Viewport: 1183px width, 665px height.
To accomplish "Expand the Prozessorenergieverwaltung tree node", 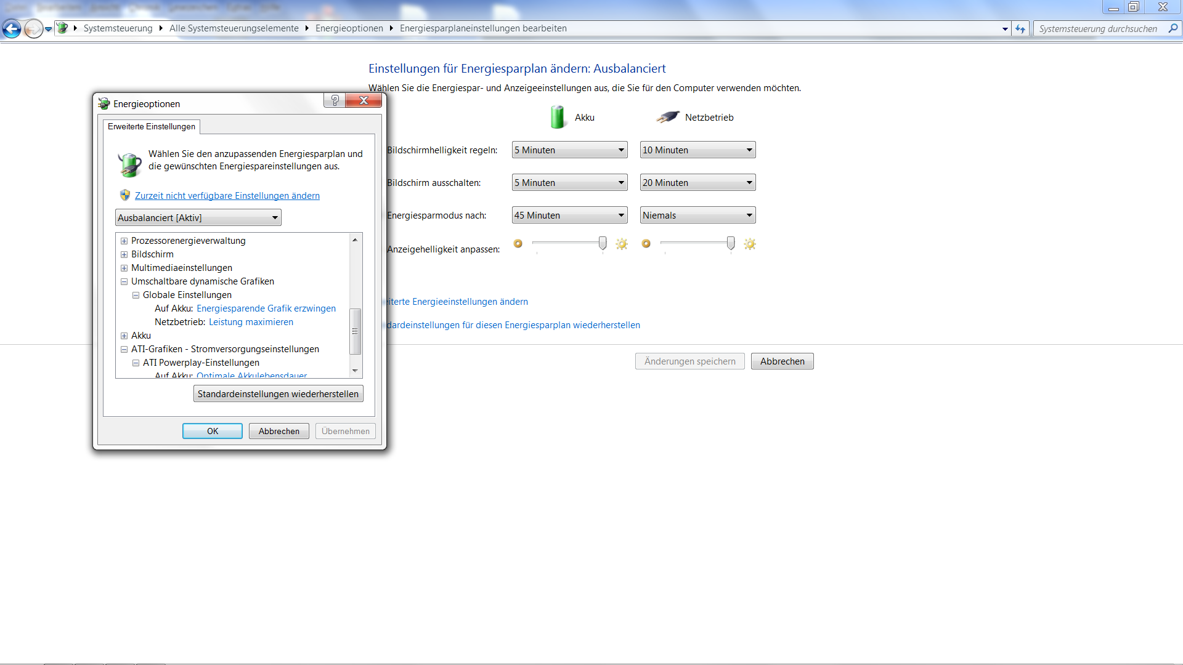I will (x=124, y=241).
